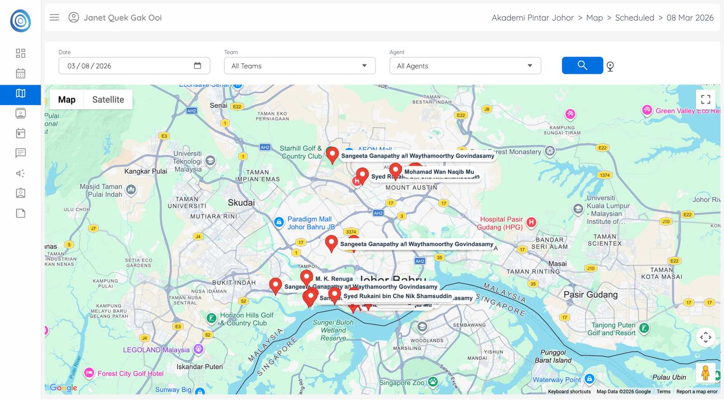Image resolution: width=724 pixels, height=400 pixels.
Task: Expand the All Agents dropdown
Action: pos(465,66)
